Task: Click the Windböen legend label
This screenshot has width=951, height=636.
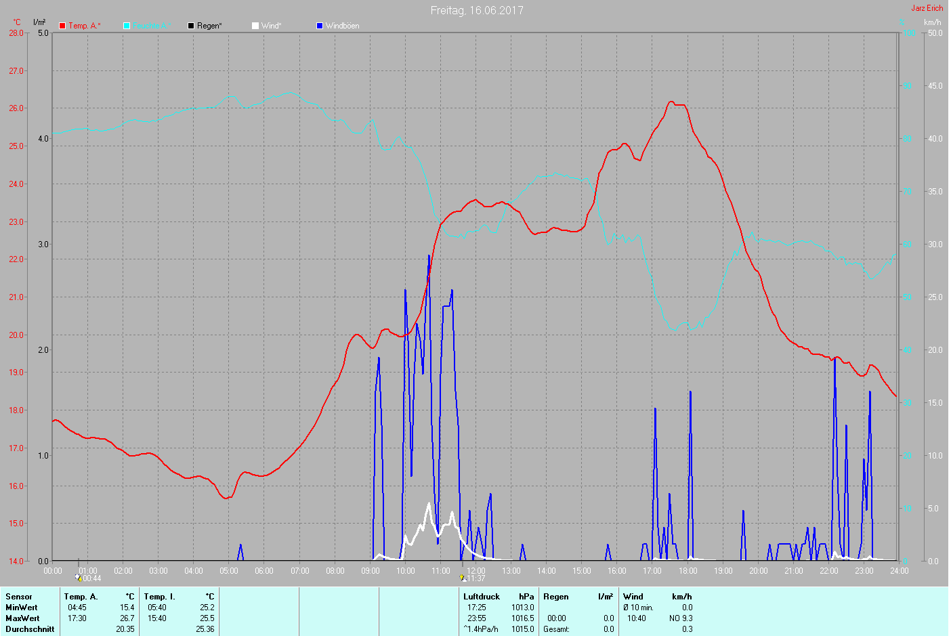Action: click(343, 26)
